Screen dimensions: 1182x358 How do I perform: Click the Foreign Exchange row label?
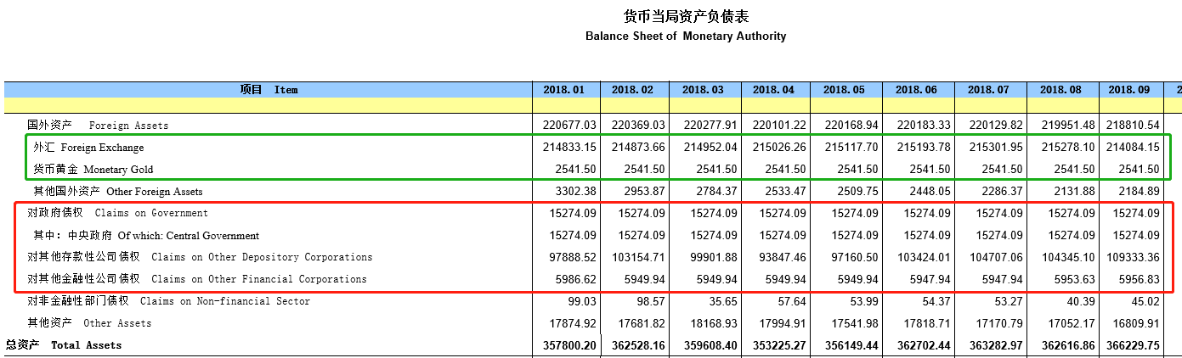point(89,148)
